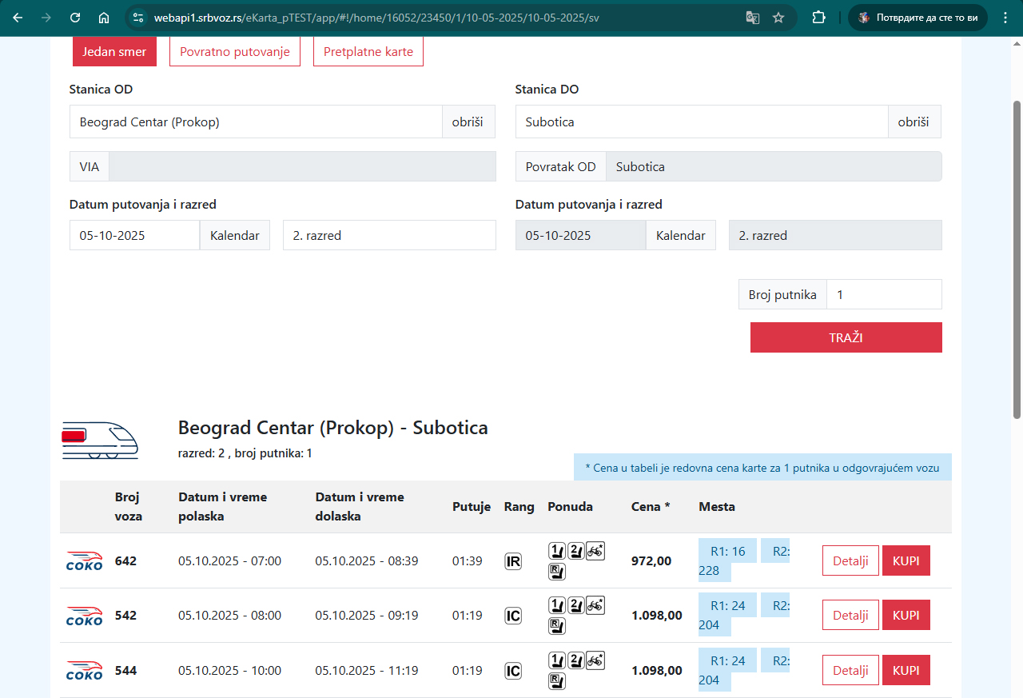Click the SOKO logo next to train 542
1023x698 pixels.
[x=84, y=616]
